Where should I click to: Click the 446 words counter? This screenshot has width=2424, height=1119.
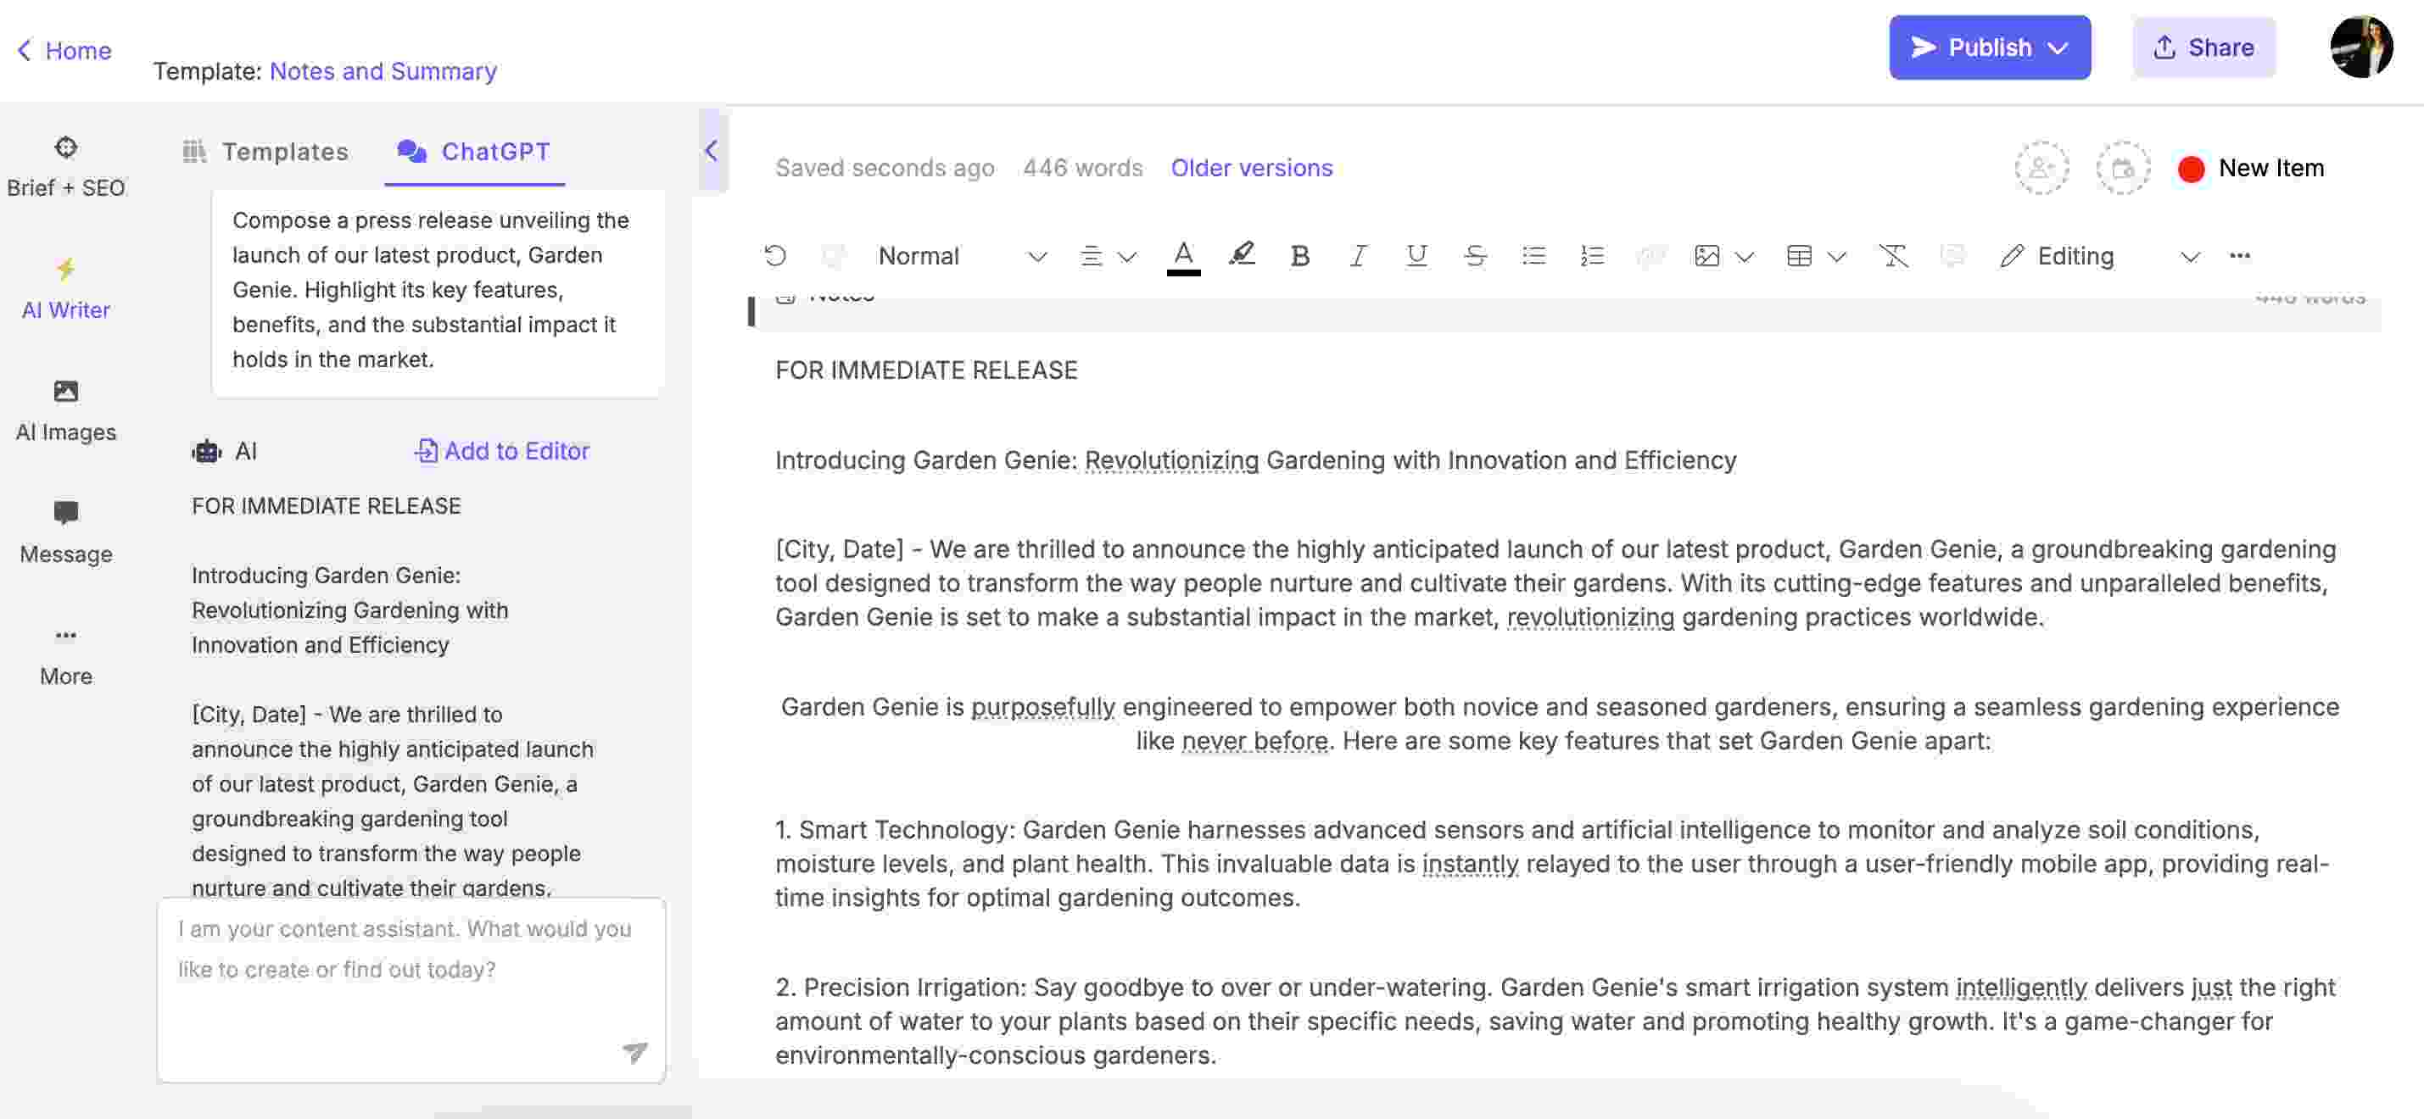(x=1082, y=167)
